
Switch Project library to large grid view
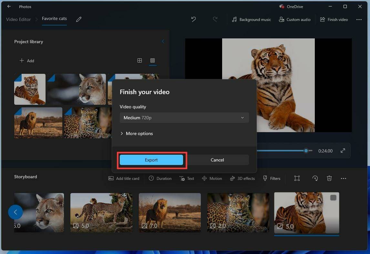[x=139, y=60]
